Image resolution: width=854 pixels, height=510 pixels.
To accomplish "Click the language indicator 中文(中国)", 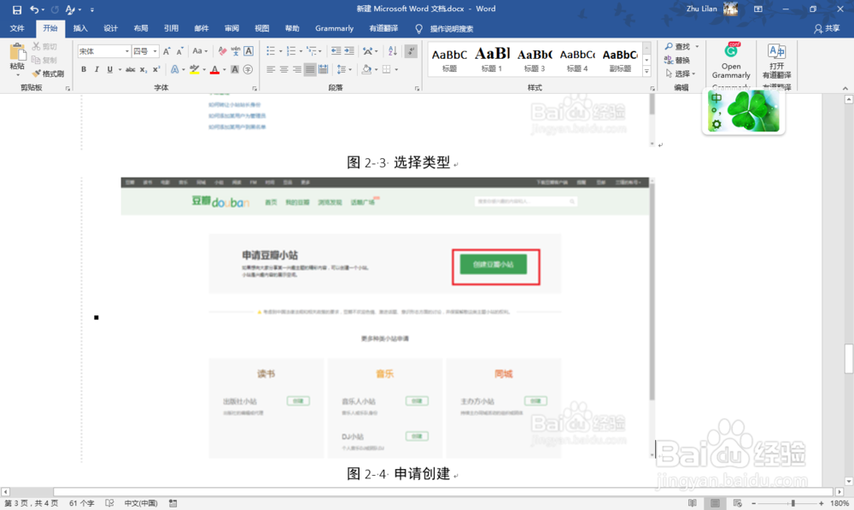I will click(x=141, y=503).
